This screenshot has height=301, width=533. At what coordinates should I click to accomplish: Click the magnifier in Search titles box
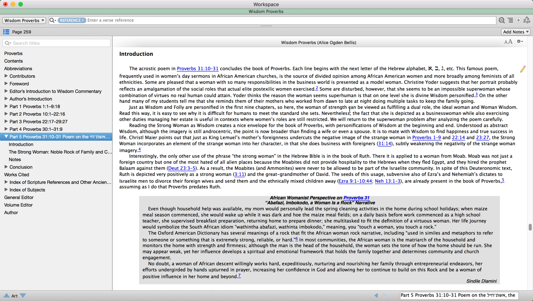(8, 43)
